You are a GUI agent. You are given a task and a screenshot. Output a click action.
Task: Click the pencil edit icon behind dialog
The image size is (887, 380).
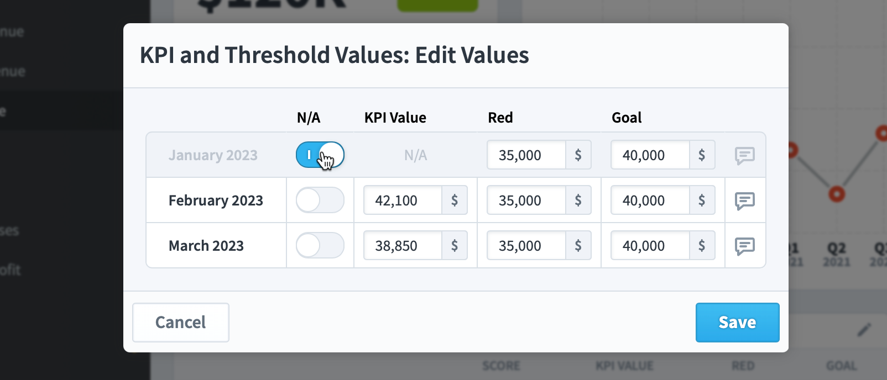pos(864,330)
